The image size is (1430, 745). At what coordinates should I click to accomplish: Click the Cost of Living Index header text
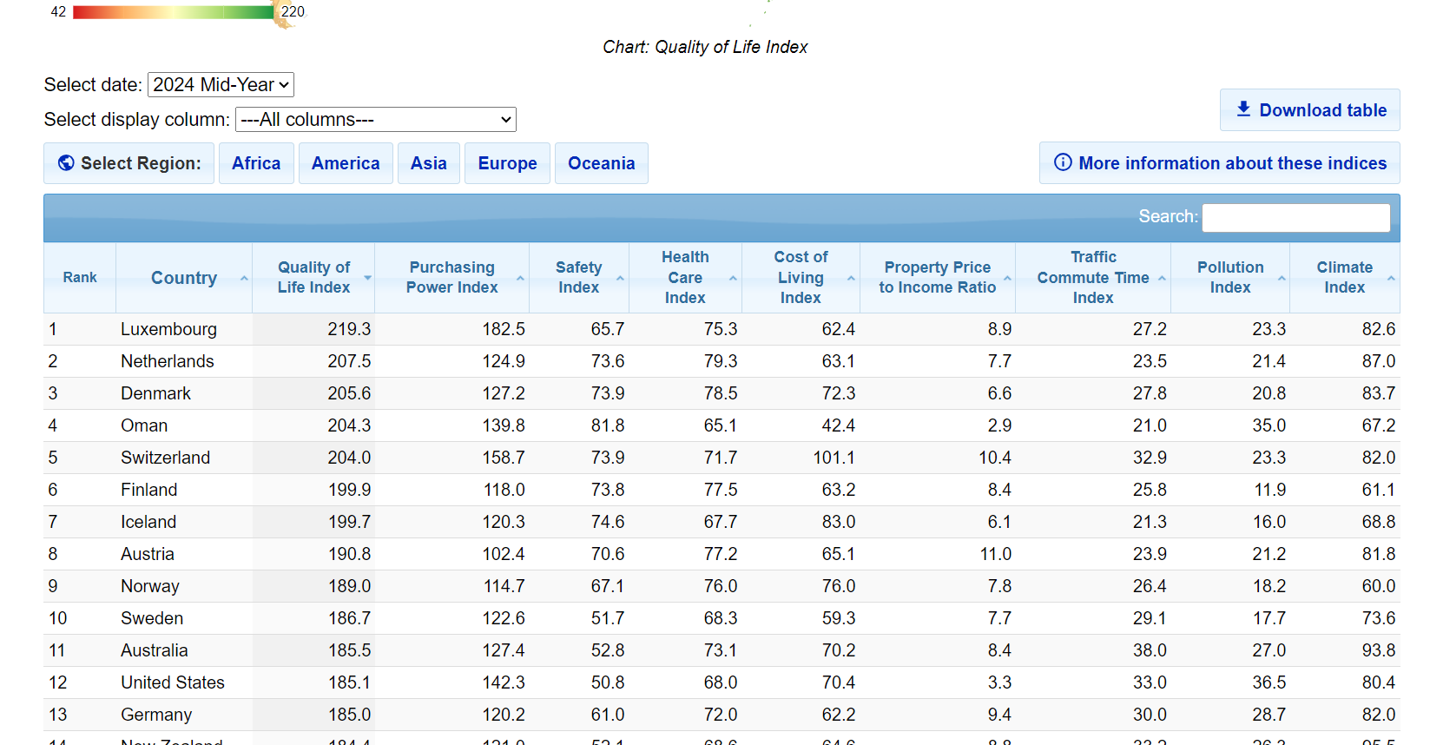point(801,278)
